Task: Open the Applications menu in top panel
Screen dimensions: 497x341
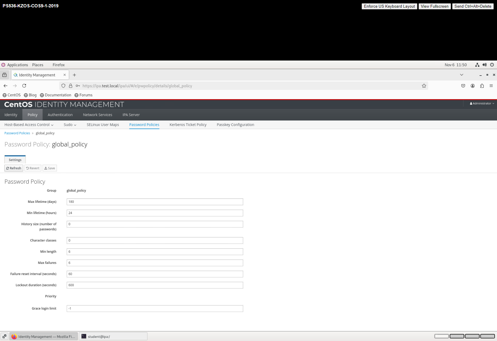Action: pos(17,65)
